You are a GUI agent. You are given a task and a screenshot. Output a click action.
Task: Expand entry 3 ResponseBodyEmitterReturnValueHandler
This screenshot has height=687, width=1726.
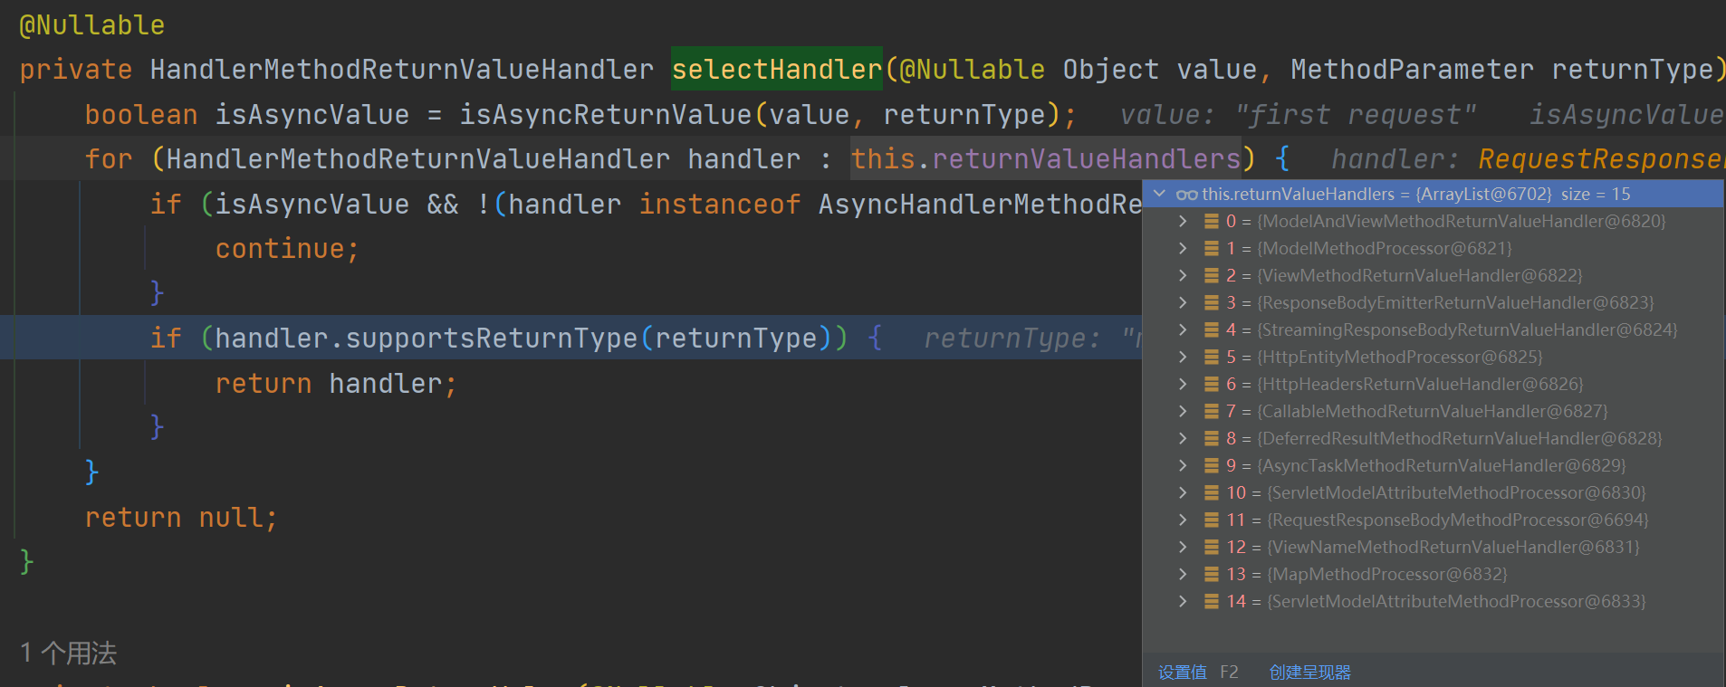click(1183, 302)
